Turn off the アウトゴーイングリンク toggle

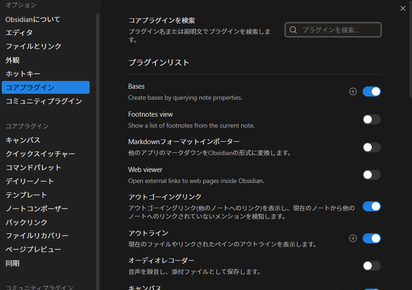point(371,206)
